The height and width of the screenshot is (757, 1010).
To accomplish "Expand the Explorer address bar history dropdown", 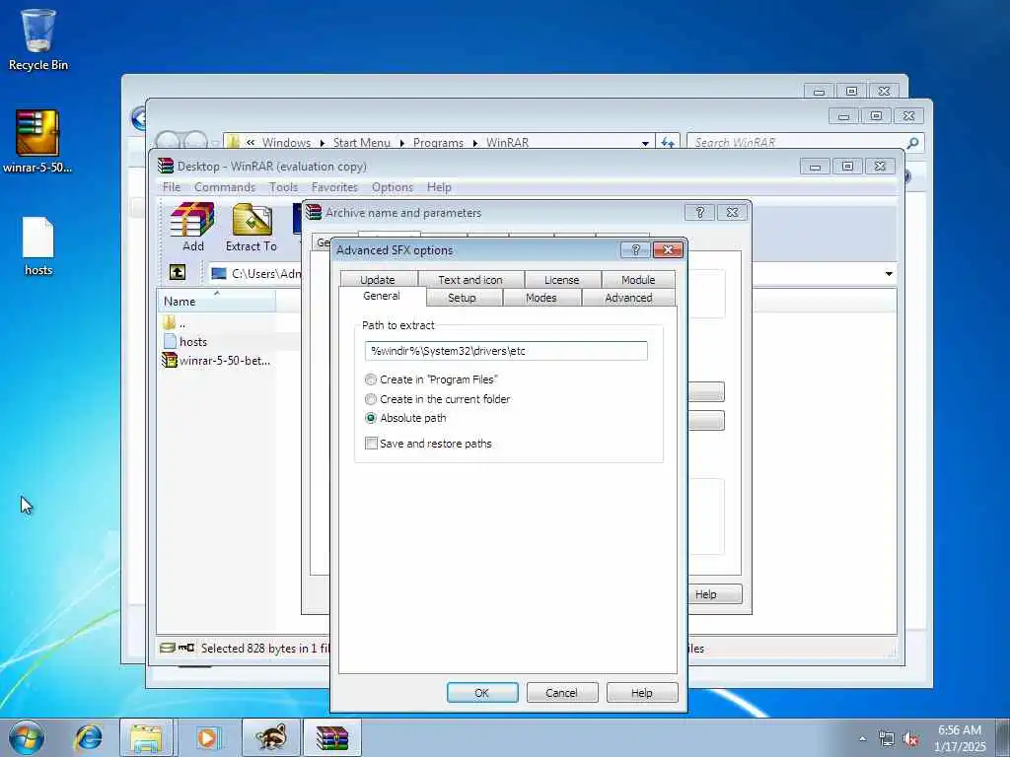I will point(645,143).
